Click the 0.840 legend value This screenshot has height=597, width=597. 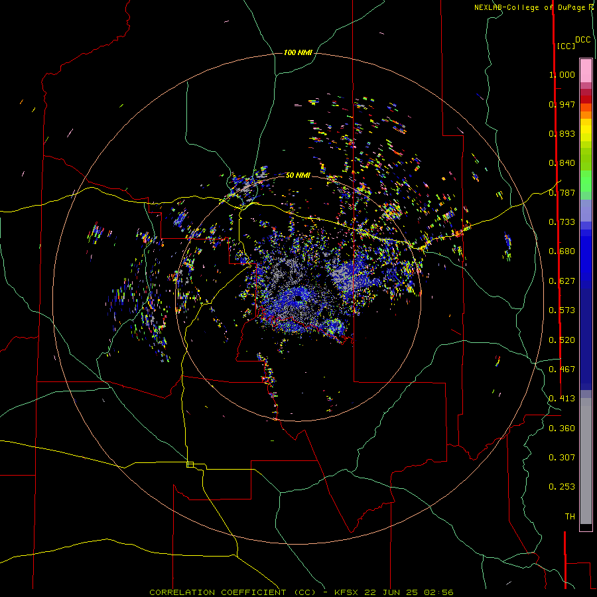tap(562, 163)
